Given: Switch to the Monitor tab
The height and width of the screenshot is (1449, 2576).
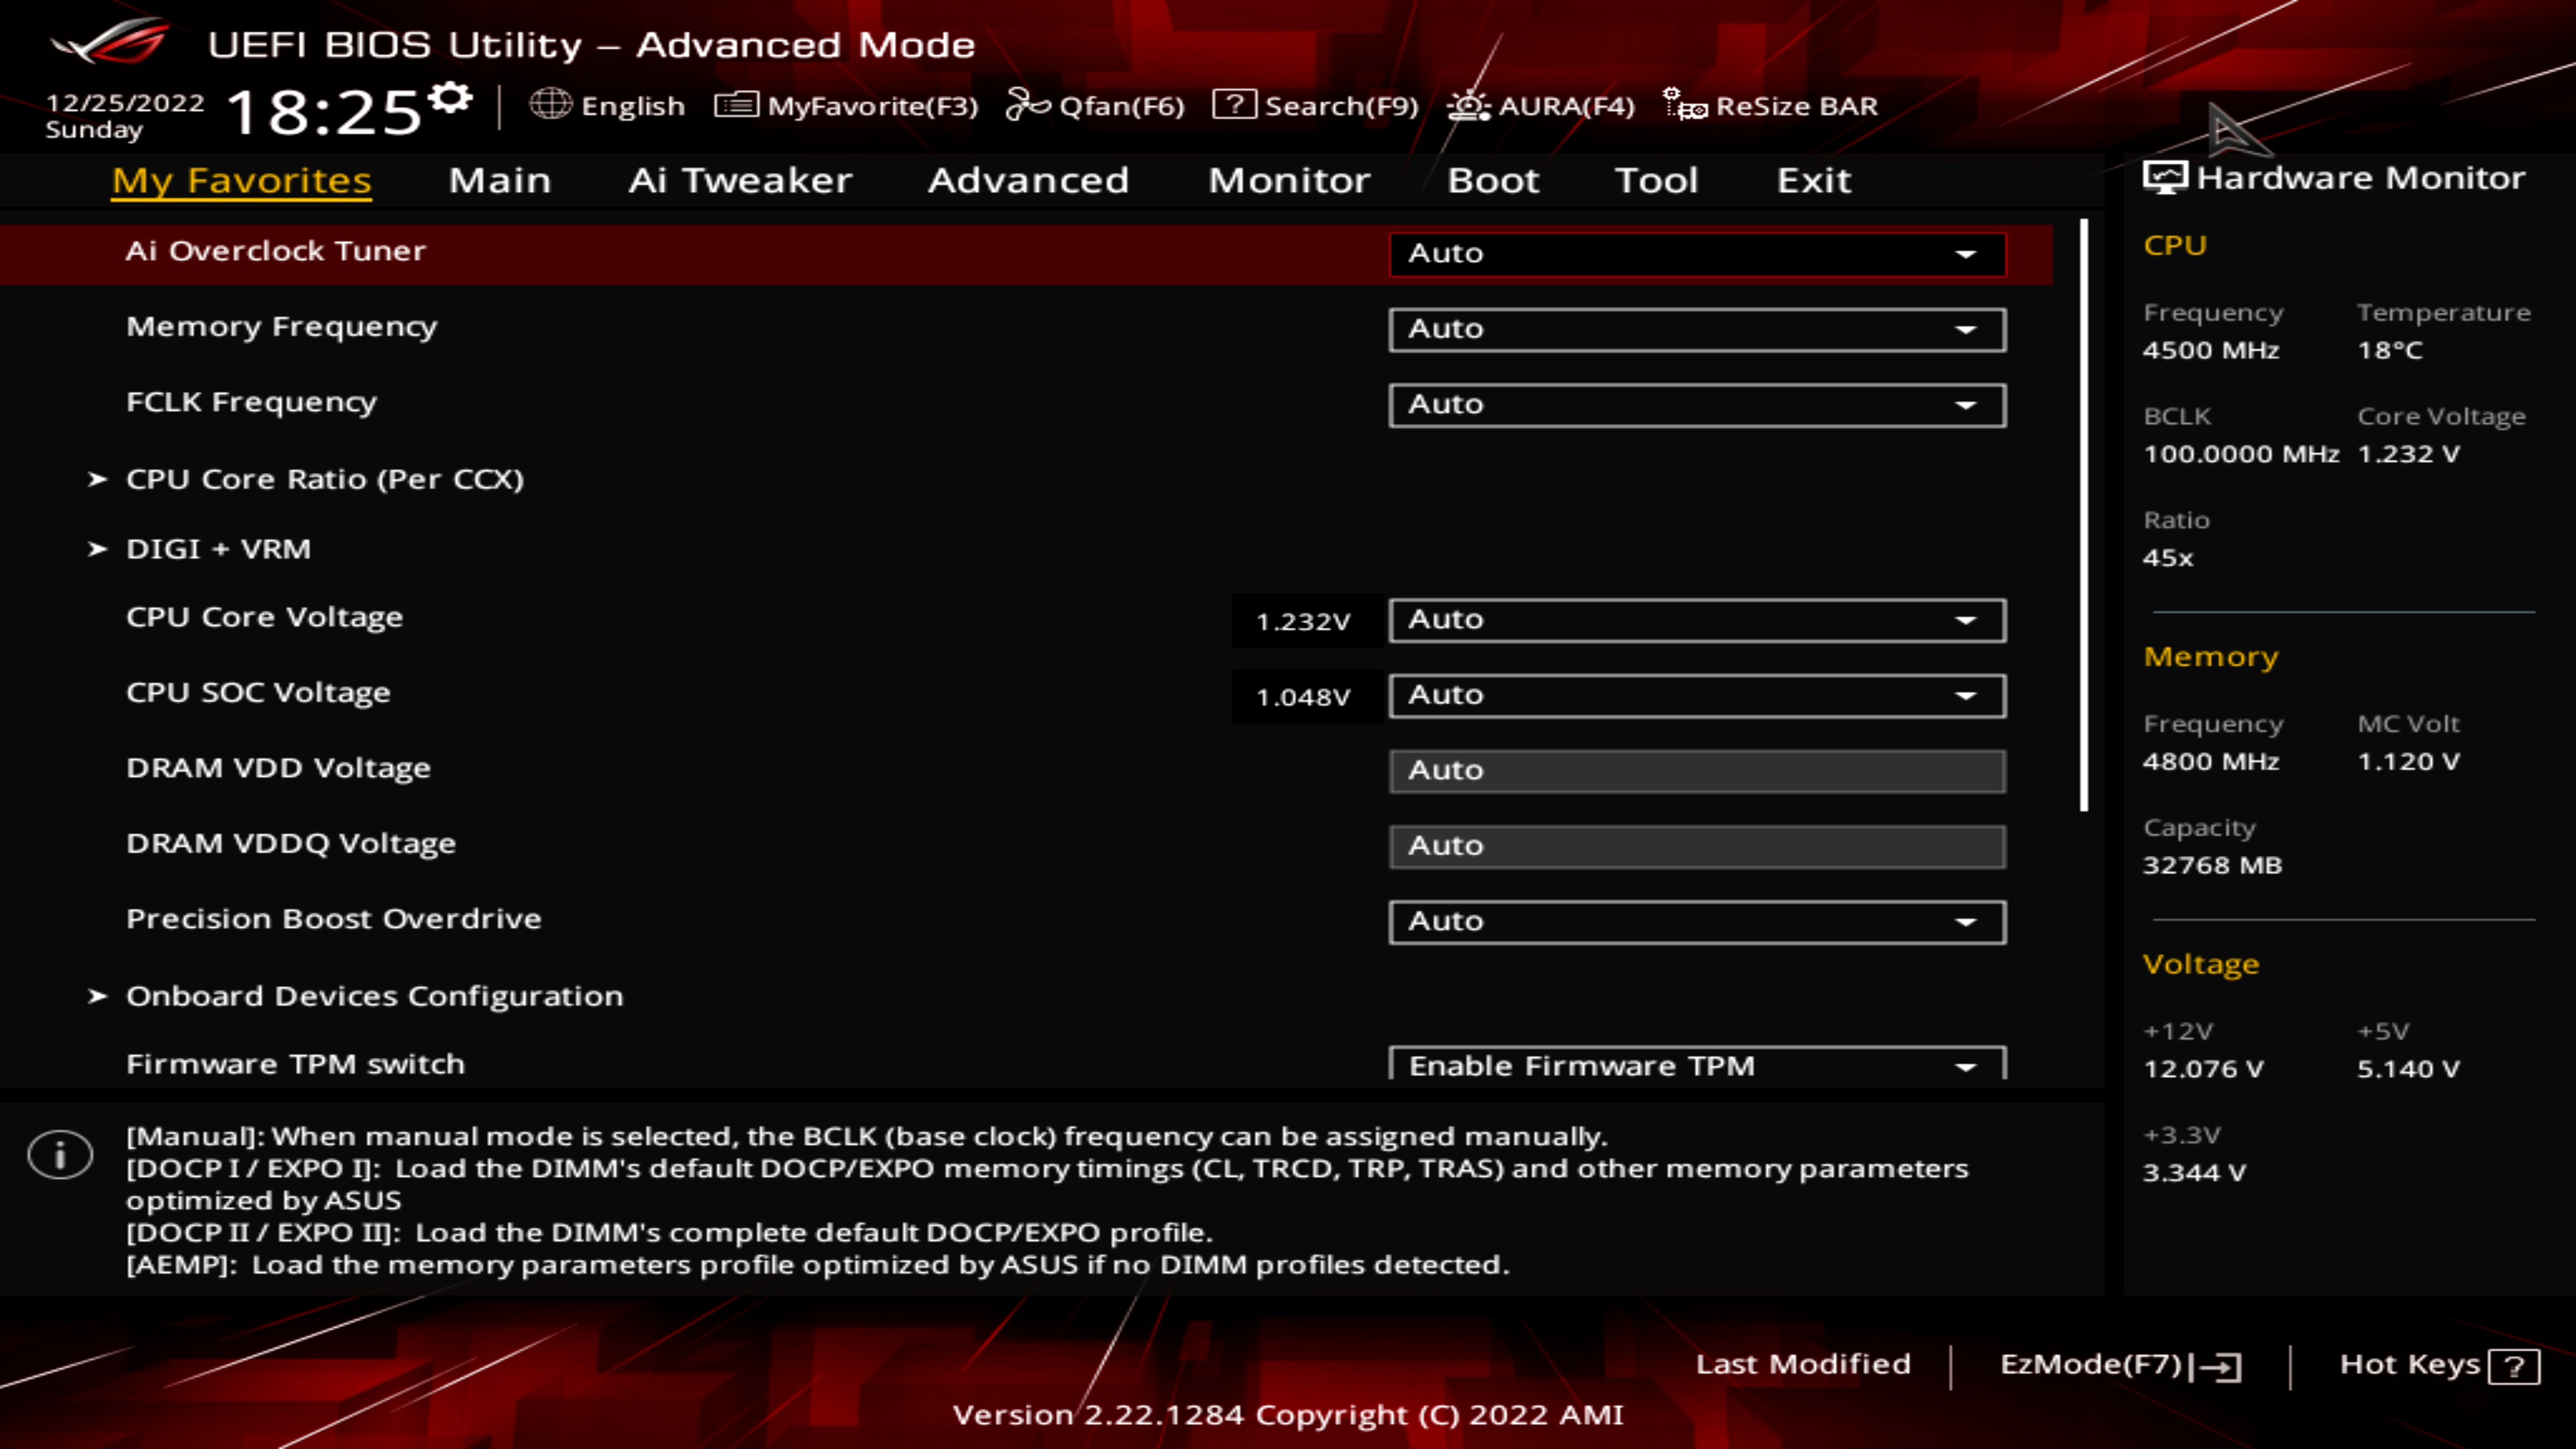Looking at the screenshot, I should coord(1289,181).
